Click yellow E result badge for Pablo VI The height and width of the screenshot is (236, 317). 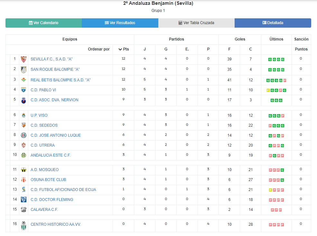click(x=268, y=90)
